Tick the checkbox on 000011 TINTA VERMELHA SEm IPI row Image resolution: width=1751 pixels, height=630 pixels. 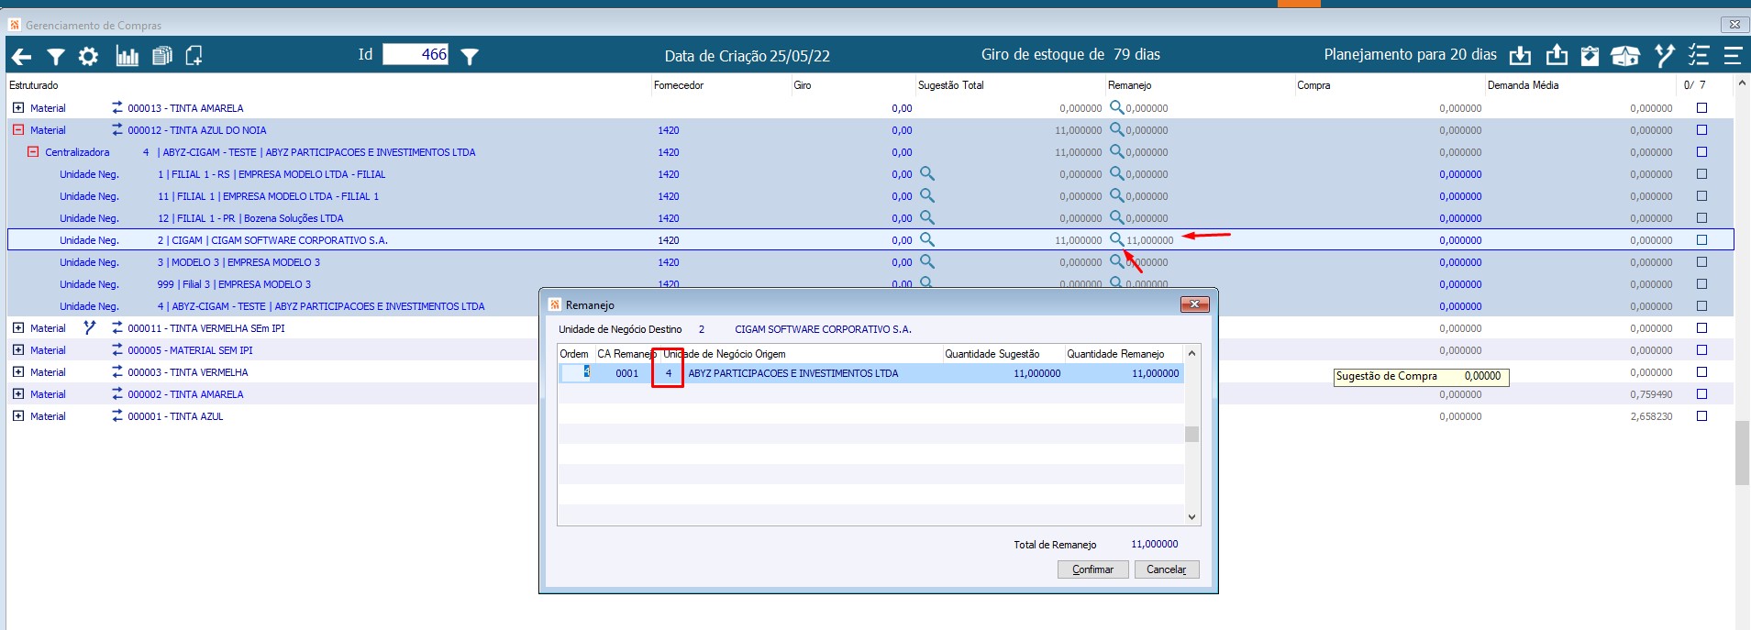[1702, 328]
